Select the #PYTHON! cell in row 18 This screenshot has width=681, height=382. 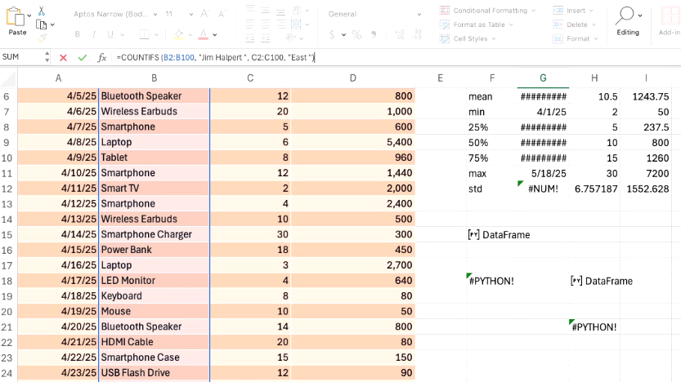(x=491, y=281)
